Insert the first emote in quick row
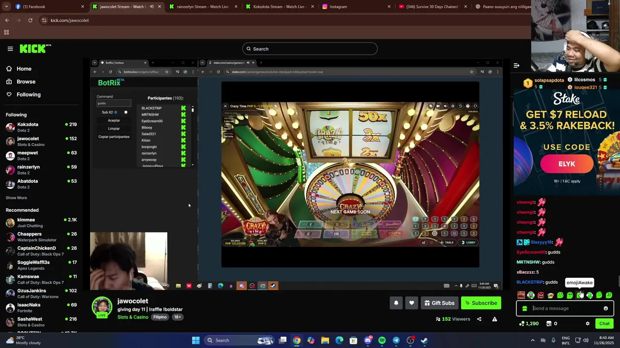 (521, 295)
